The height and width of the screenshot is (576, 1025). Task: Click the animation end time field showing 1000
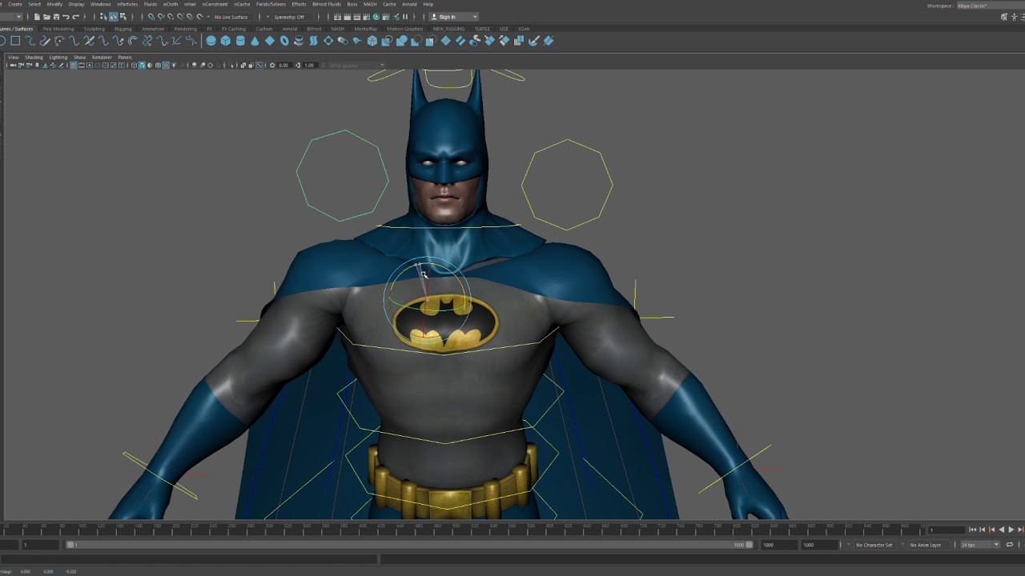click(x=821, y=544)
